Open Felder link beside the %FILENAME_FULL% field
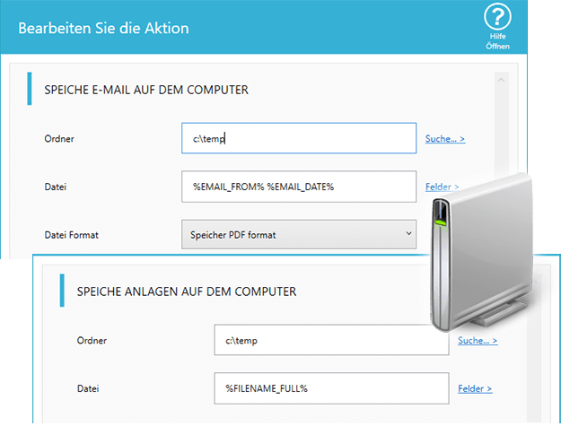This screenshot has width=561, height=426. (x=475, y=388)
